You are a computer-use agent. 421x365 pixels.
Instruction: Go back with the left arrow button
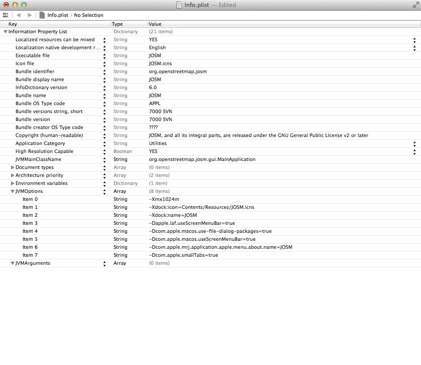pyautogui.click(x=19, y=15)
